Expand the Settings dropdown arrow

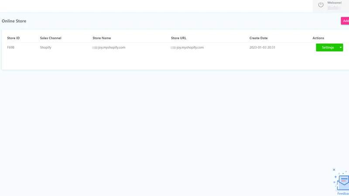[x=341, y=47]
